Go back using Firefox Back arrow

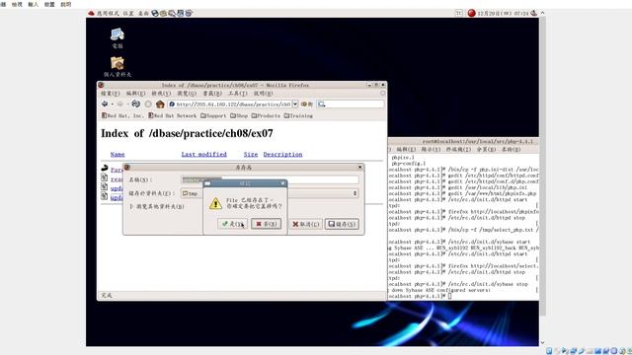pos(105,104)
